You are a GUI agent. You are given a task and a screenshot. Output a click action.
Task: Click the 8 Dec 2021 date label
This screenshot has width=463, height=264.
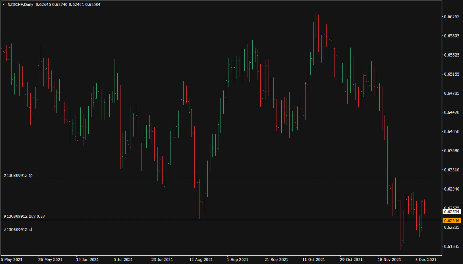coord(426,259)
